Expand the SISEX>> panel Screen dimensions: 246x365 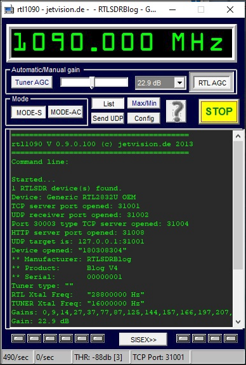[143, 340]
